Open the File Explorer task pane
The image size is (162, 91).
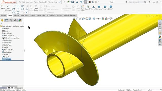pyautogui.click(x=160, y=29)
